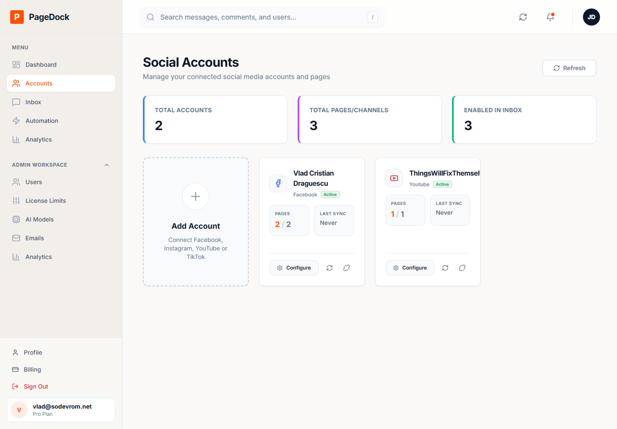Click the Total Pages/Channels stat card

370,119
